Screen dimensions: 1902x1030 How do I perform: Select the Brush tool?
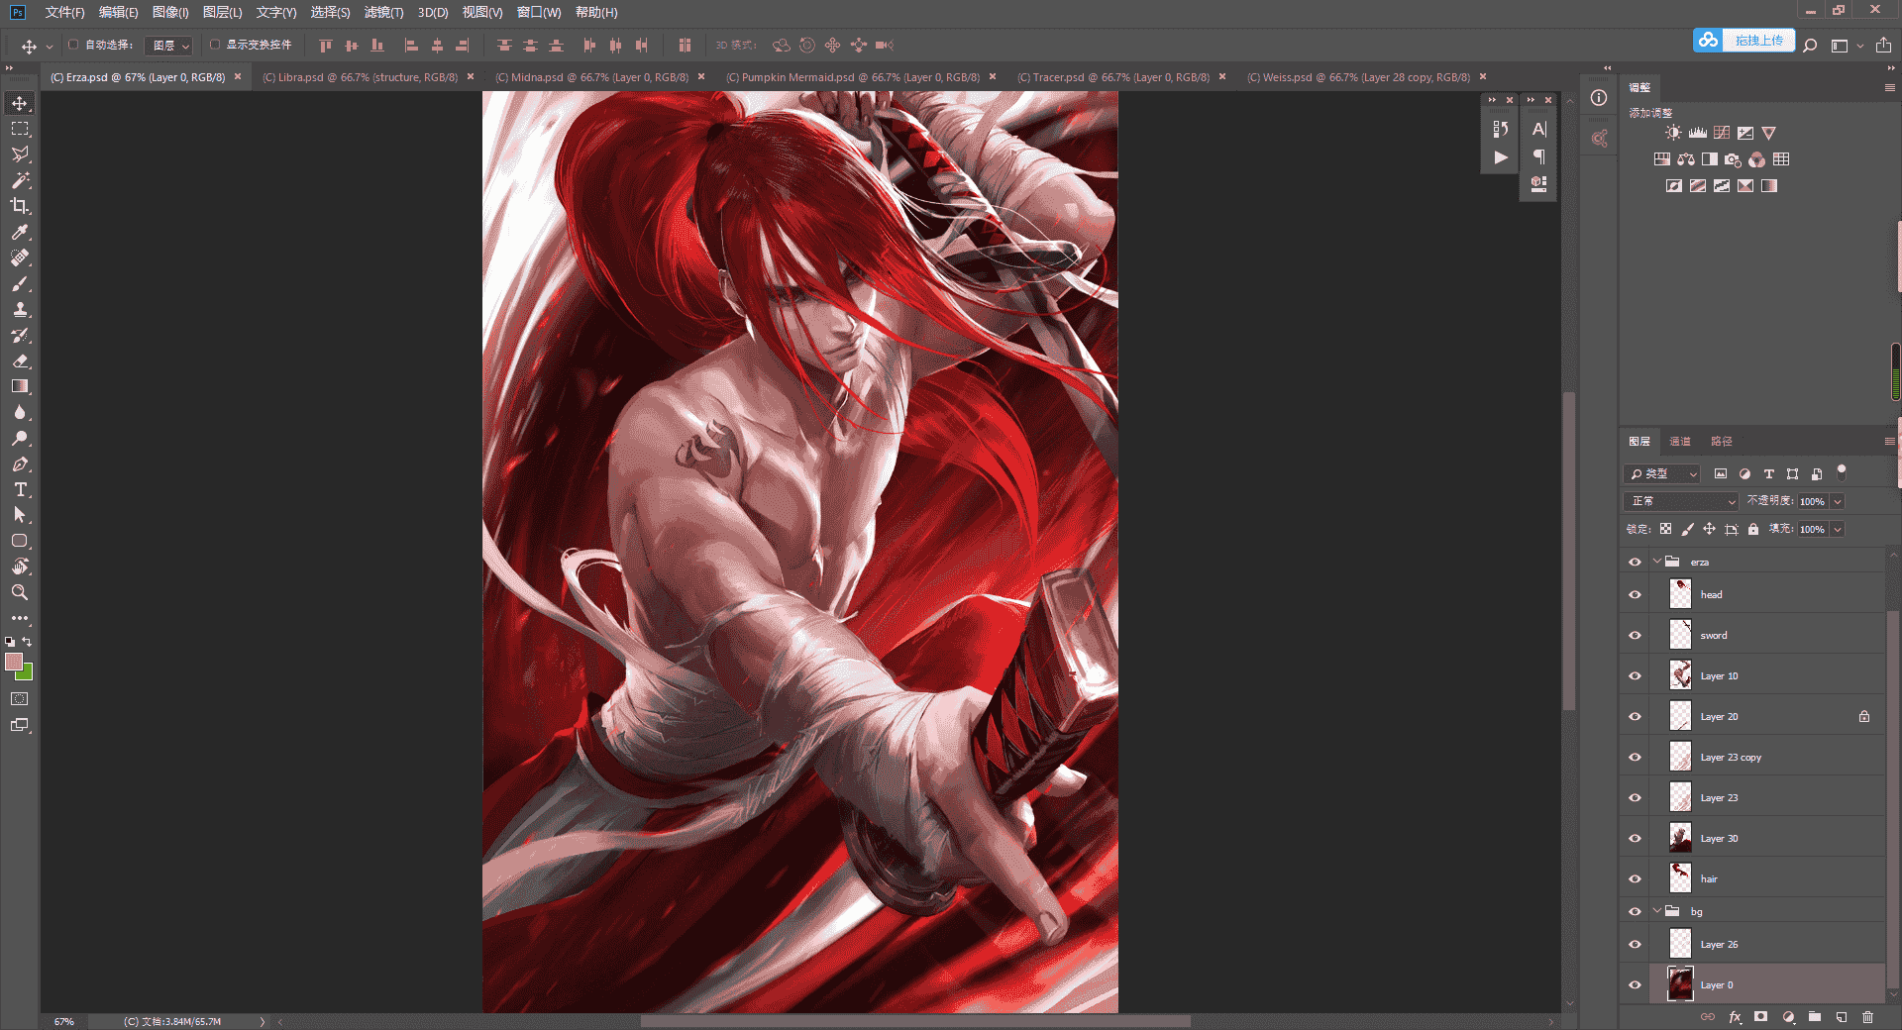pos(20,283)
